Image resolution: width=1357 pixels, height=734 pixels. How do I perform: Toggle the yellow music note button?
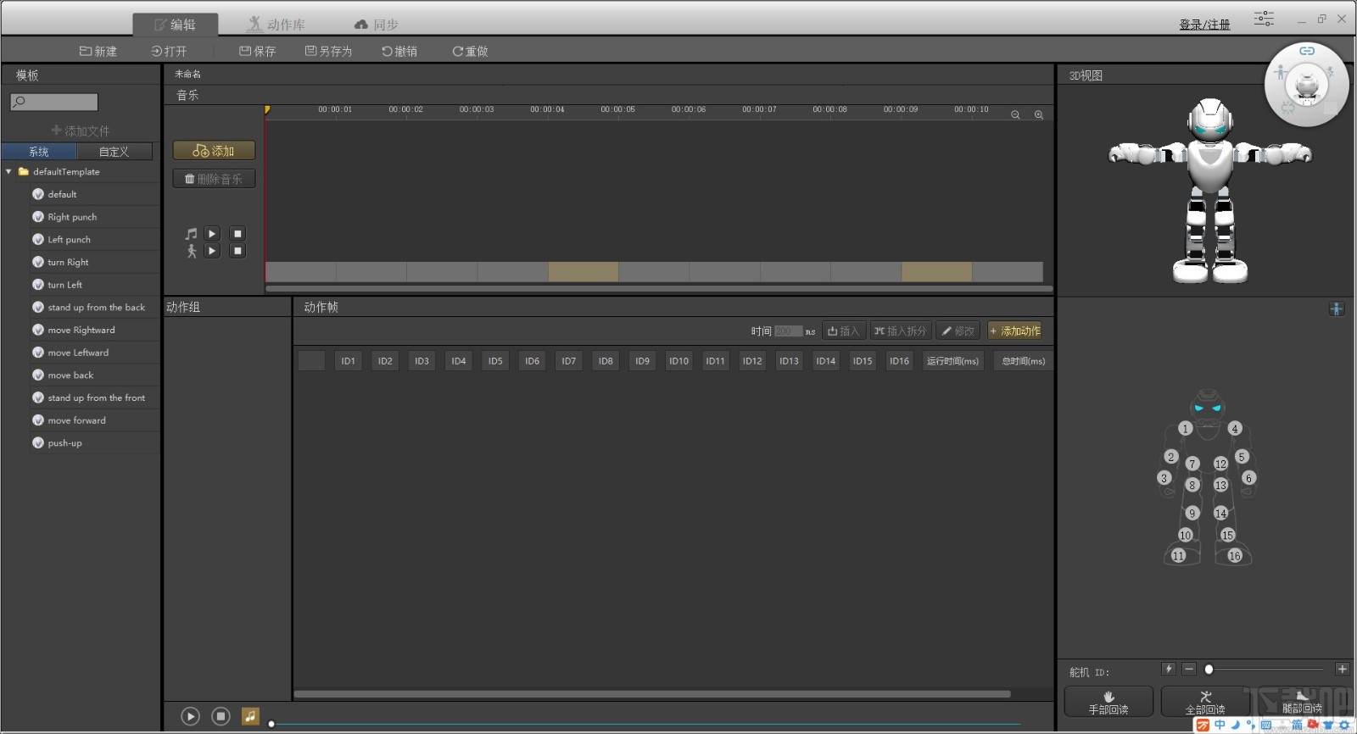pos(250,717)
